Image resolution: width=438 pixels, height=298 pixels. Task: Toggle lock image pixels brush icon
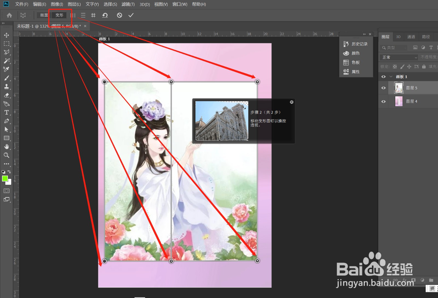tap(402, 66)
